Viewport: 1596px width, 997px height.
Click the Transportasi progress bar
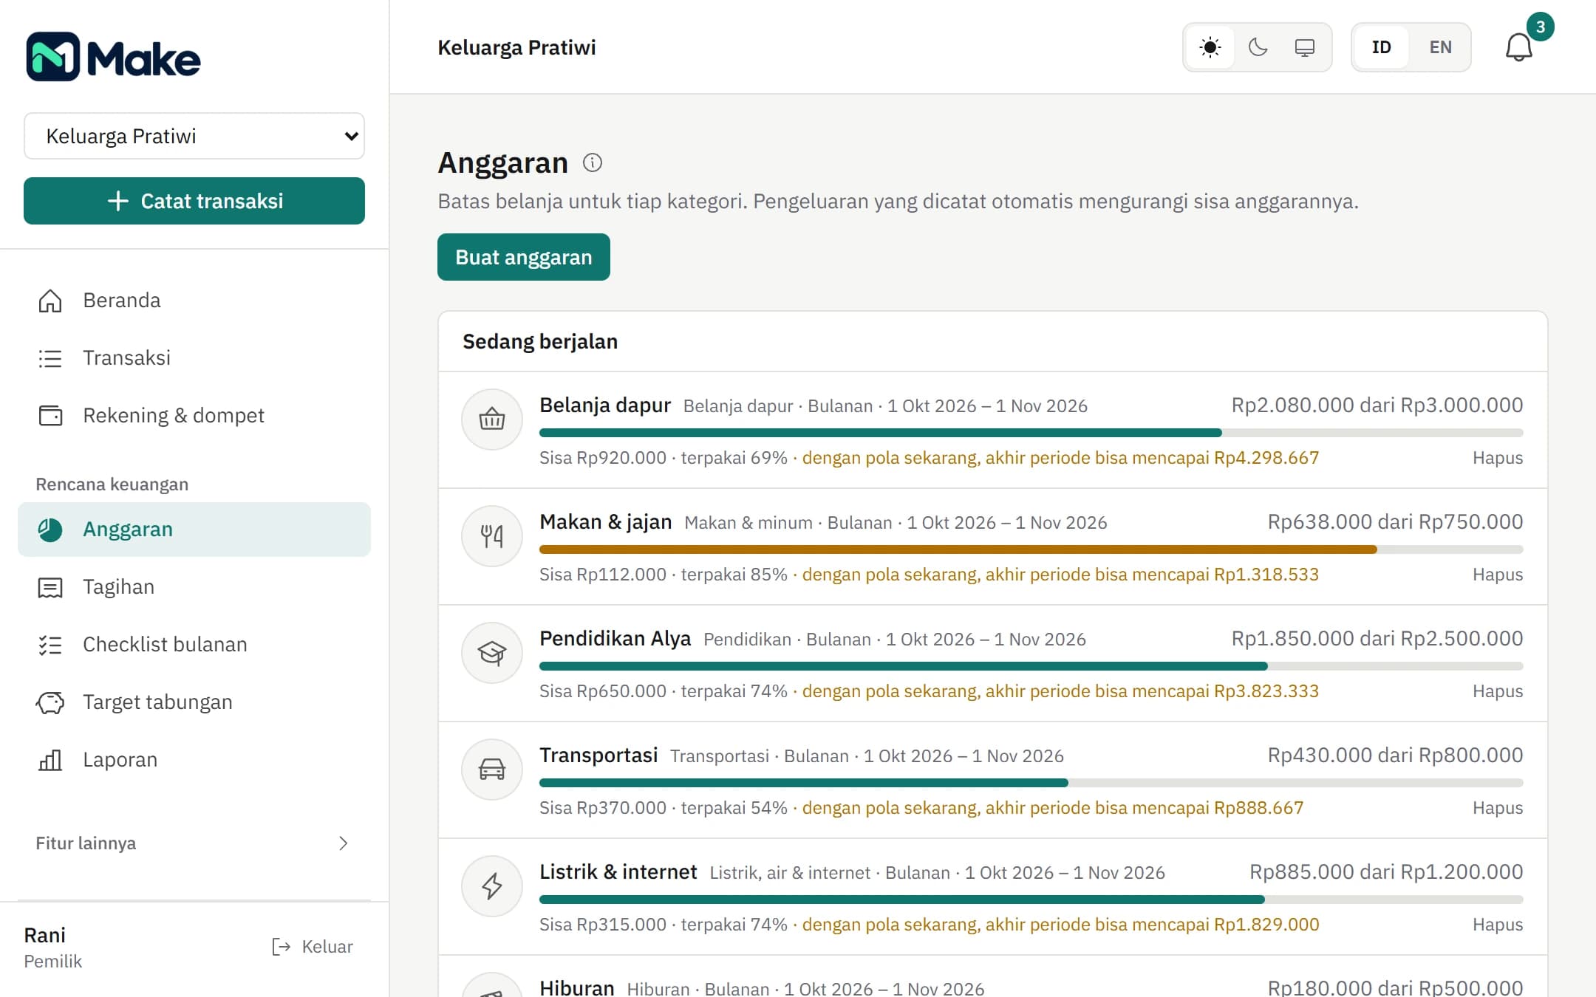[1031, 783]
